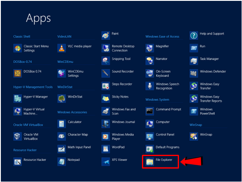Select the WinCDEmu group header
Screen dimensions: 242x182
tap(65, 62)
